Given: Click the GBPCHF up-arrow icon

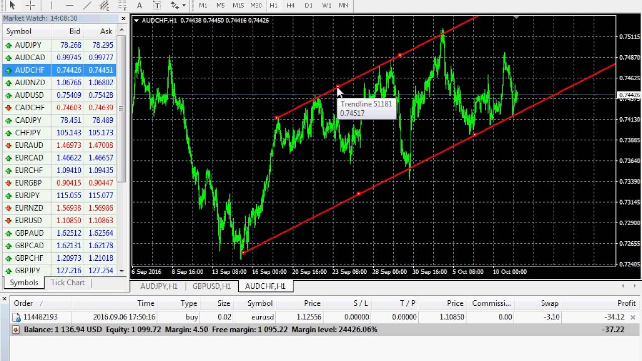Looking at the screenshot, I should click(9, 258).
